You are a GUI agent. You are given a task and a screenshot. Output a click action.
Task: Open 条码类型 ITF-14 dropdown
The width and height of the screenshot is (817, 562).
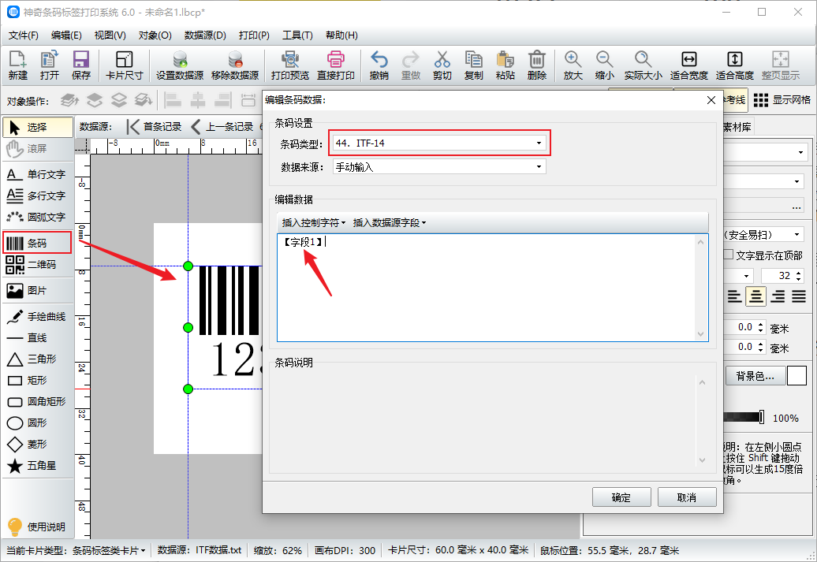(x=439, y=143)
